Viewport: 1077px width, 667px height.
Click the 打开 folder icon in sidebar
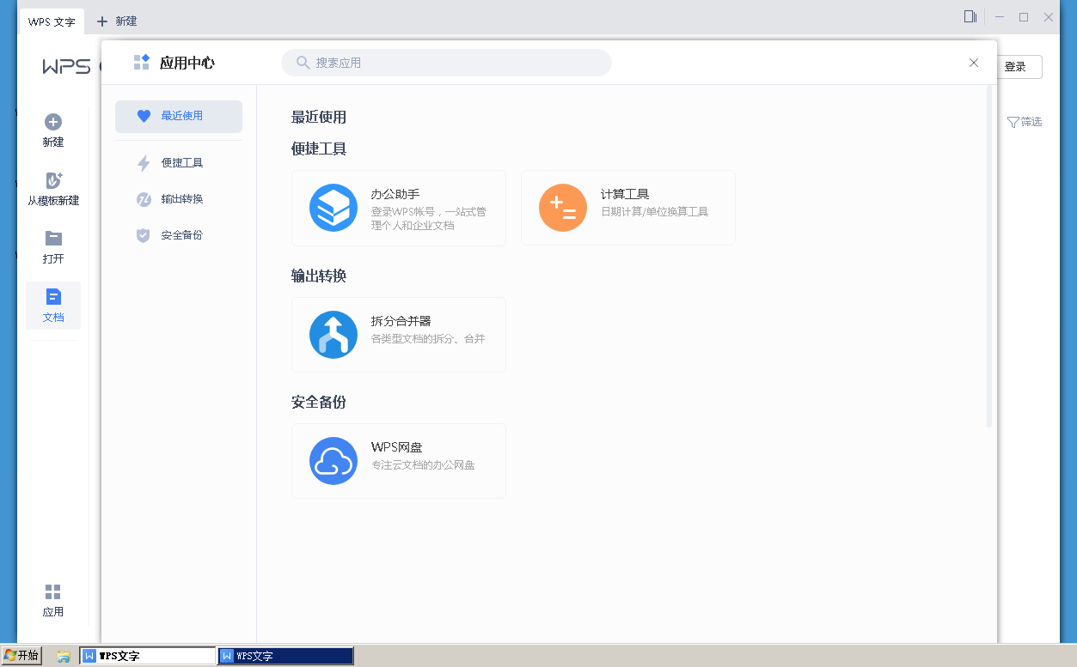[x=53, y=238]
